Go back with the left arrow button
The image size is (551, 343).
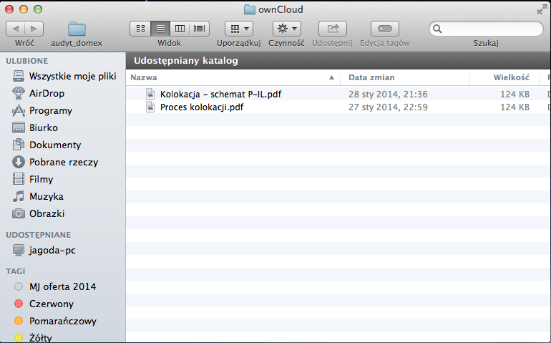pyautogui.click(x=16, y=29)
